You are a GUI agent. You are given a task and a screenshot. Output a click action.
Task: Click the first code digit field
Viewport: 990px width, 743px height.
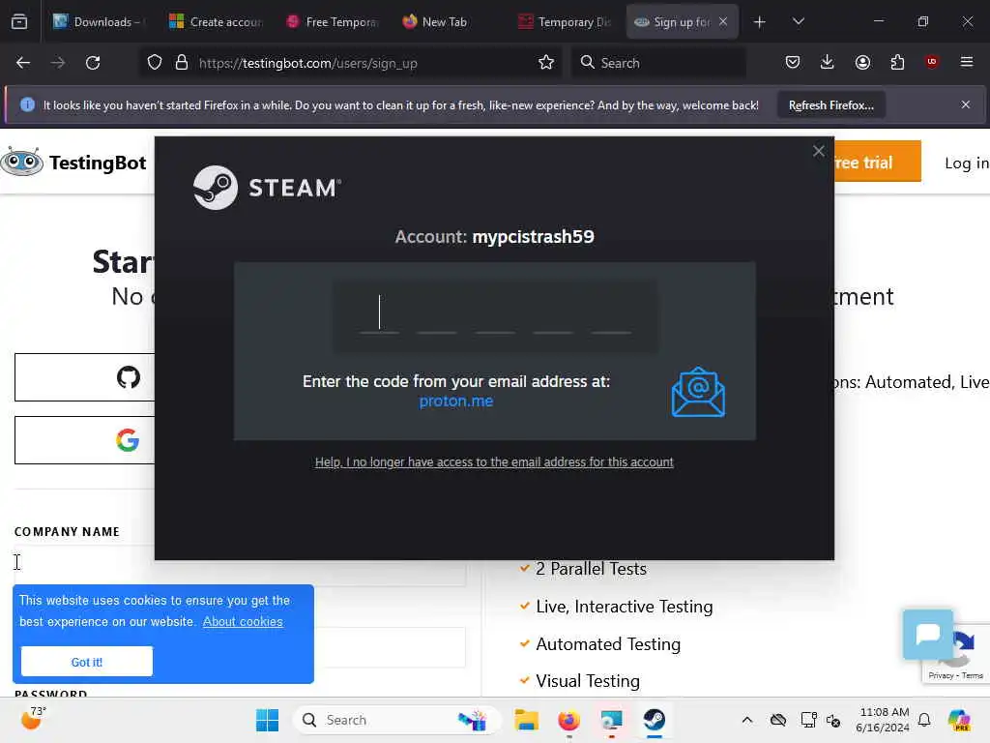379,312
